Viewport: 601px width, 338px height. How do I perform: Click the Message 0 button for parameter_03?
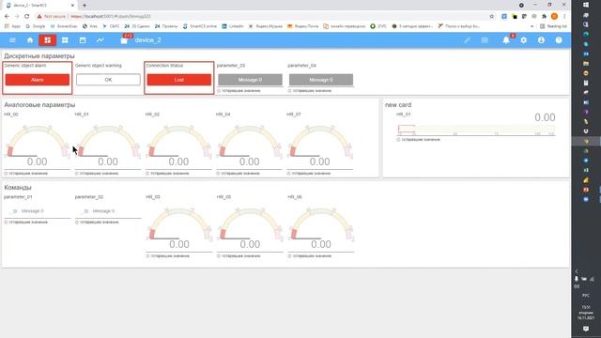coord(250,80)
